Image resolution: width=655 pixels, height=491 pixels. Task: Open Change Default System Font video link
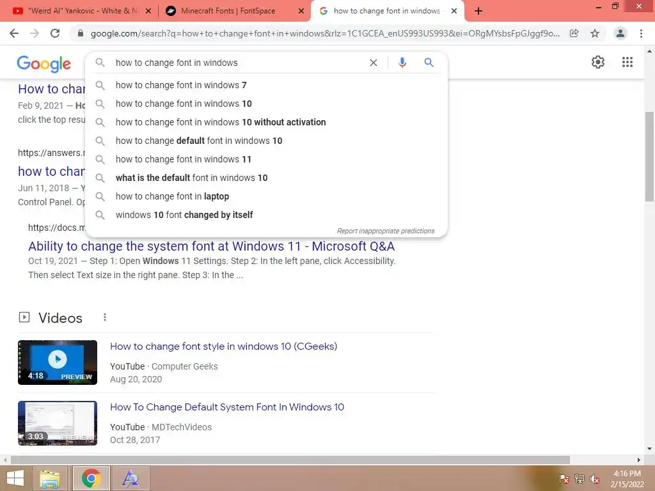point(227,407)
